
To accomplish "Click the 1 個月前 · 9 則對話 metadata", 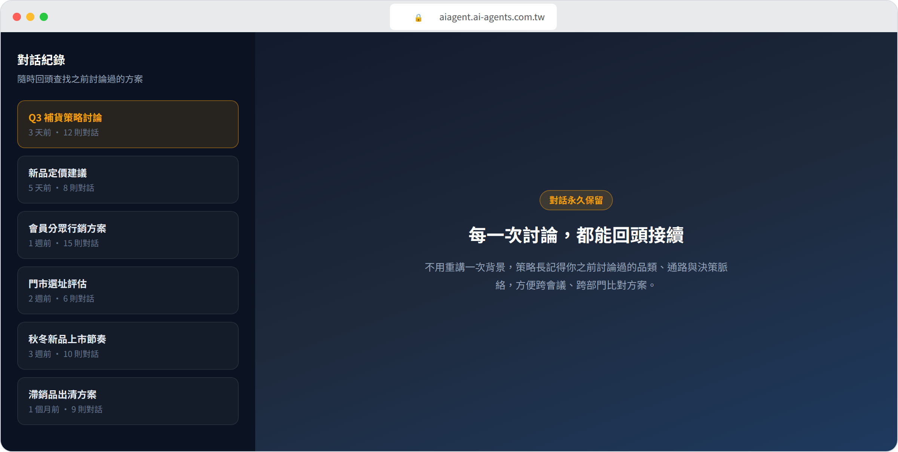I will [x=65, y=409].
